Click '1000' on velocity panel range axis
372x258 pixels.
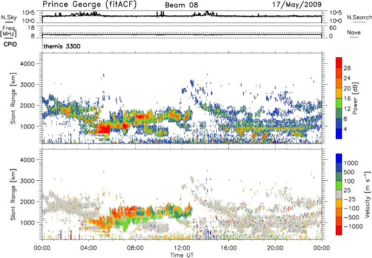27,223
